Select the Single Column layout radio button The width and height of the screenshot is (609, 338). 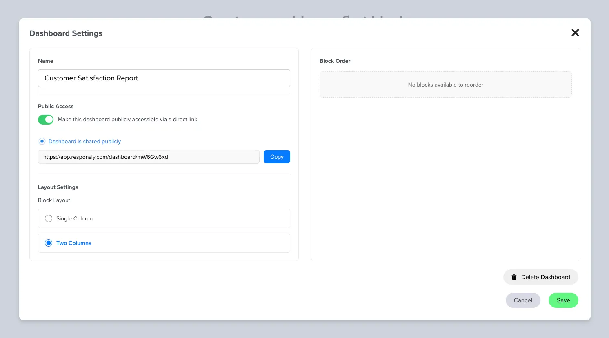[x=48, y=218]
